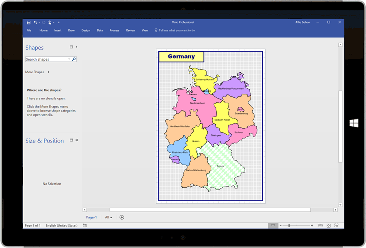Open the Search shapes dropdown arrow

(x=69, y=59)
